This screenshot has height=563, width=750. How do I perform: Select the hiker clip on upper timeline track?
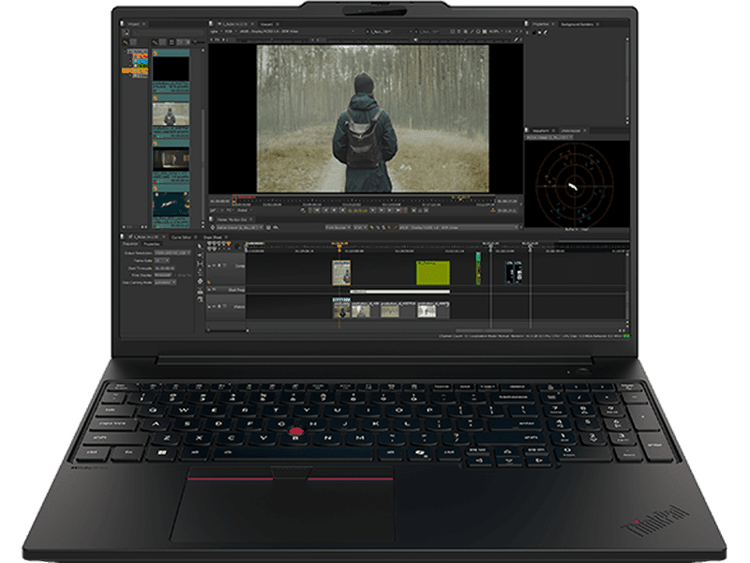pyautogui.click(x=341, y=273)
